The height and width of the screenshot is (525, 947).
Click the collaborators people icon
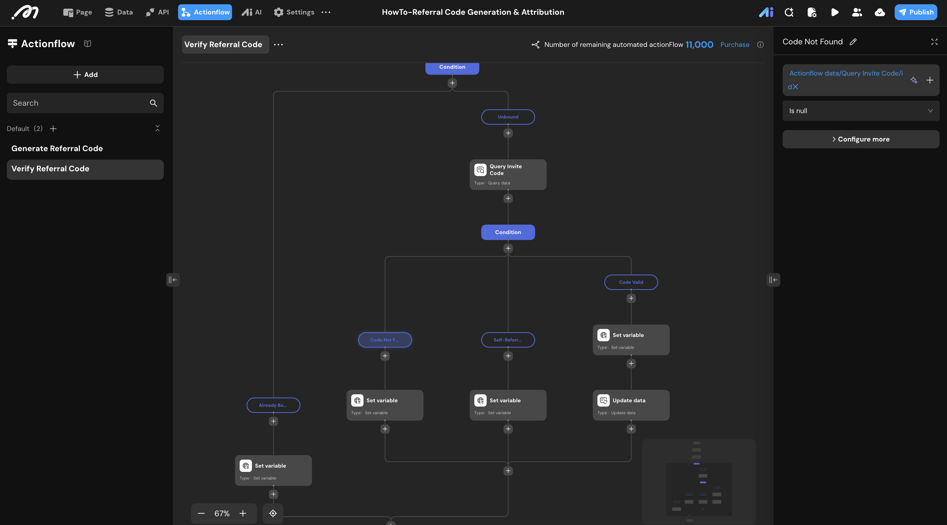857,13
